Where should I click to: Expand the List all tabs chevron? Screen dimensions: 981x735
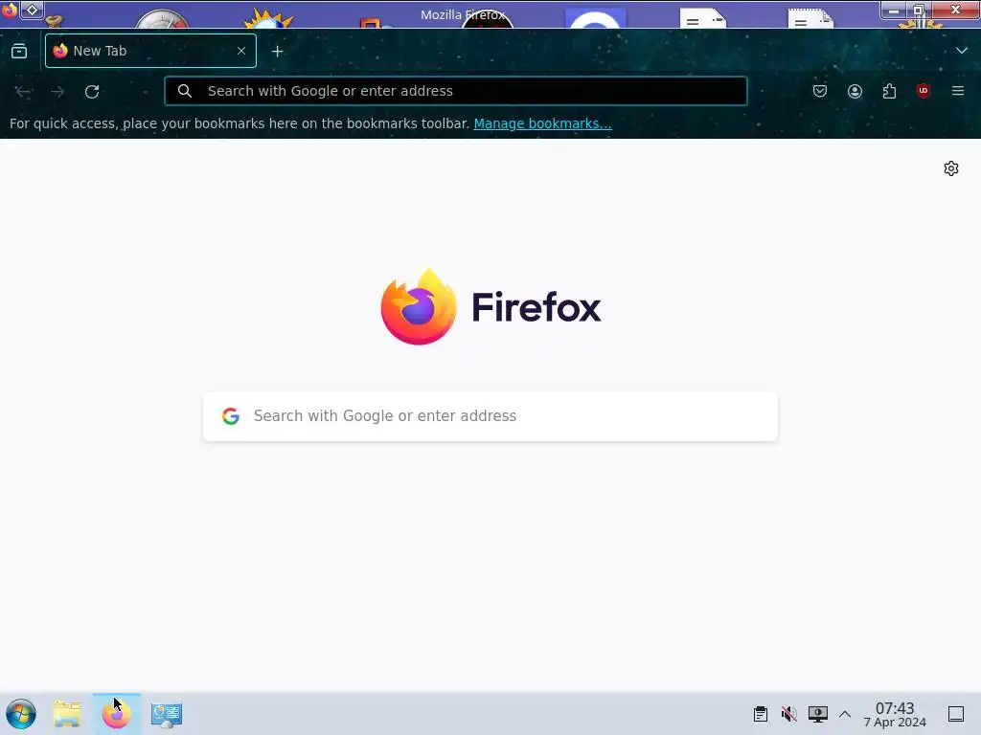962,51
